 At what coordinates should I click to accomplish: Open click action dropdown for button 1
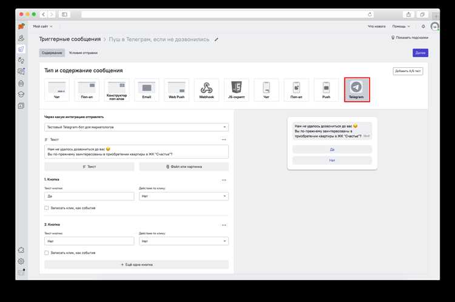(184, 196)
